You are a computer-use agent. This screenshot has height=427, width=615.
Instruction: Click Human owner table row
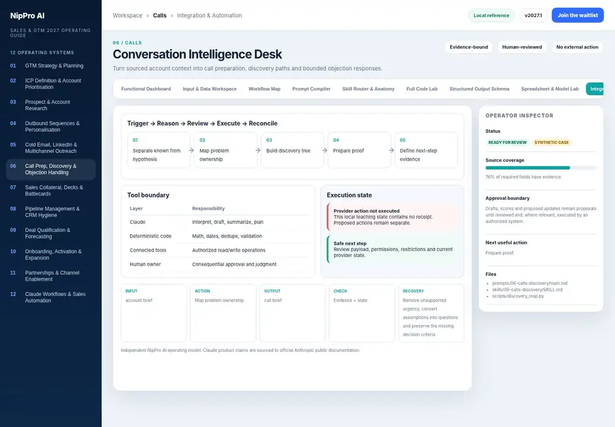(x=218, y=265)
